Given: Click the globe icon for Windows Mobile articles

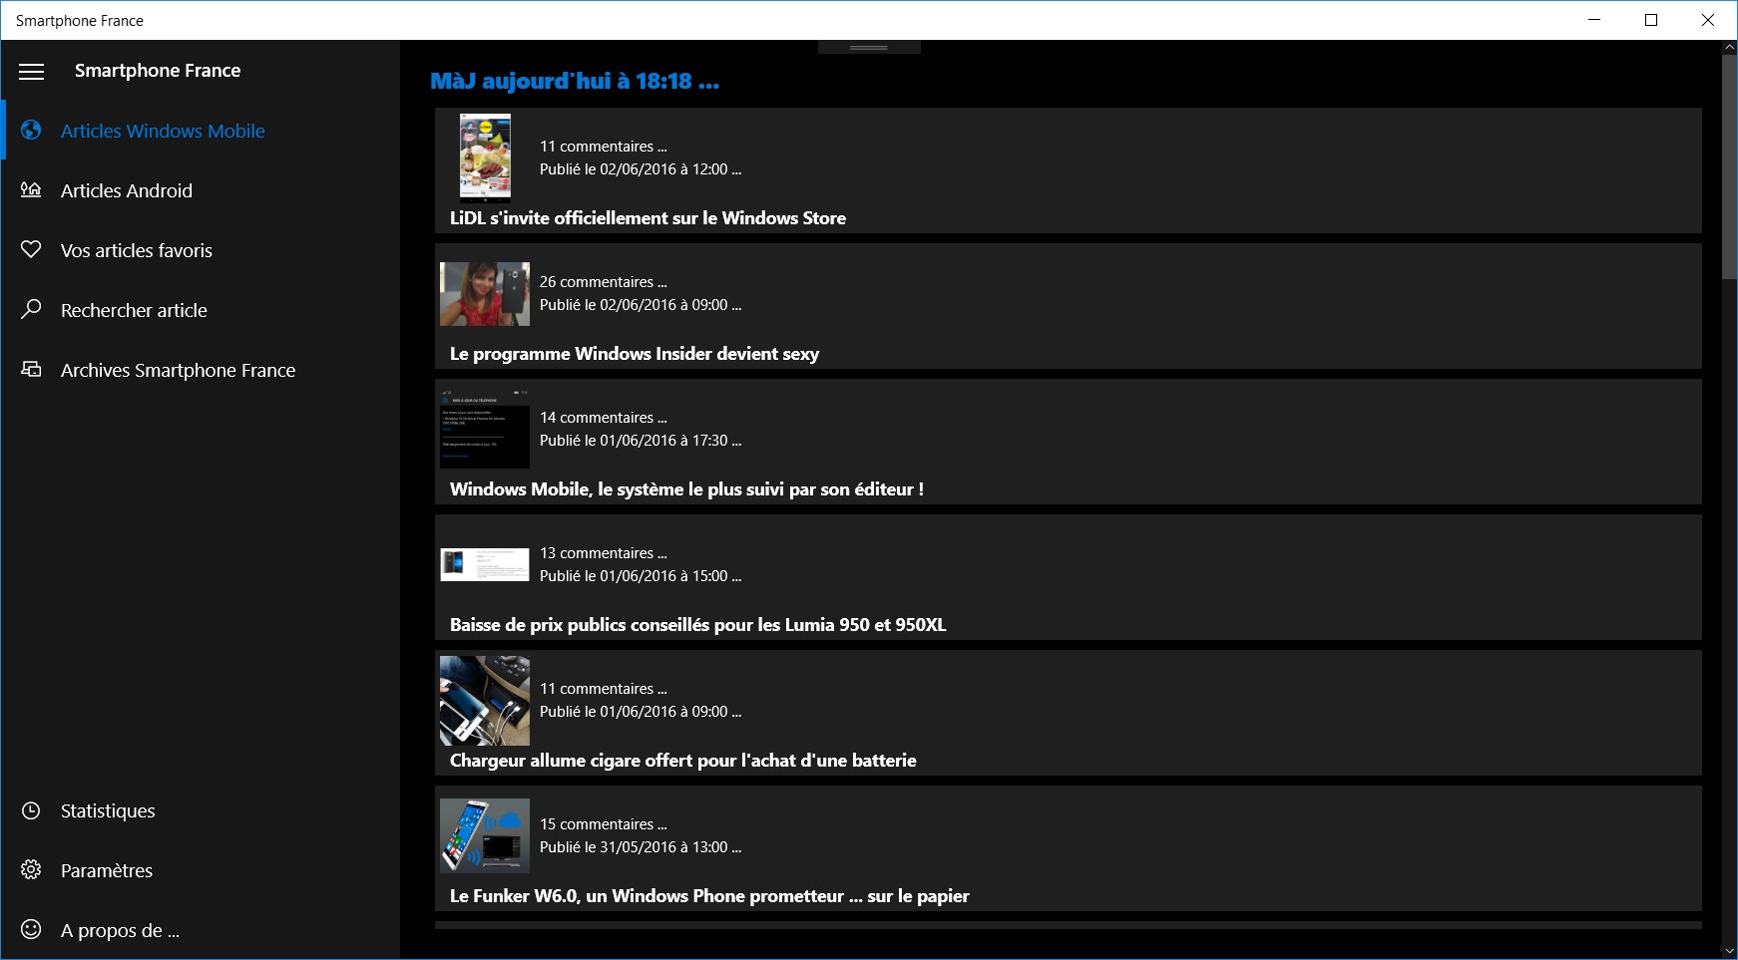Looking at the screenshot, I should point(31,131).
